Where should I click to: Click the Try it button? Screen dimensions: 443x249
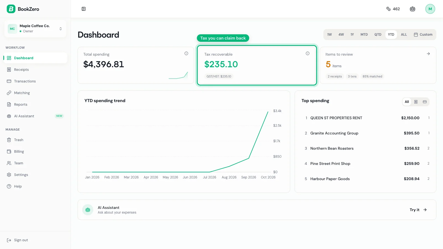[x=418, y=210]
